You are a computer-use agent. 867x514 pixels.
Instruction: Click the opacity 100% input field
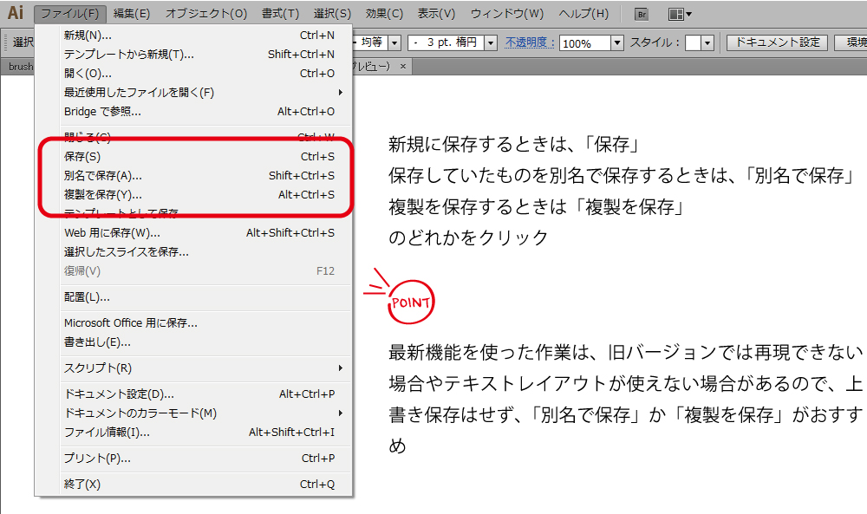coord(585,42)
